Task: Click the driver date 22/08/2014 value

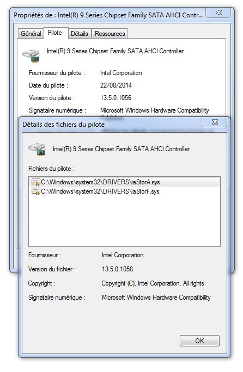Action: 116,85
